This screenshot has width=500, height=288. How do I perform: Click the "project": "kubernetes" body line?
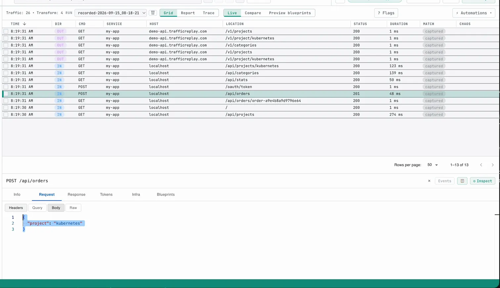click(55, 223)
